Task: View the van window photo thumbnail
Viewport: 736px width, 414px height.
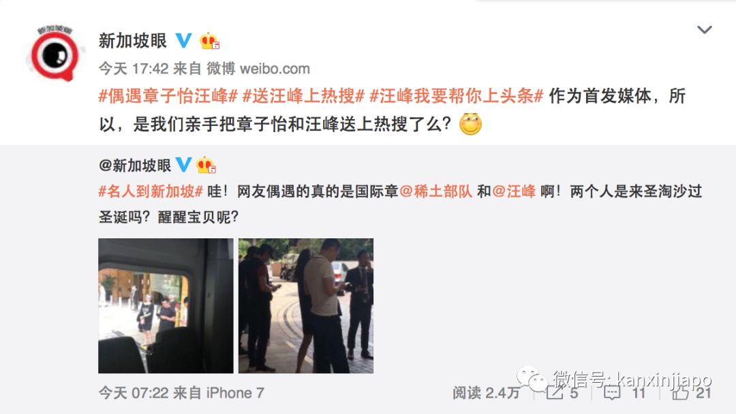Action: (166, 306)
